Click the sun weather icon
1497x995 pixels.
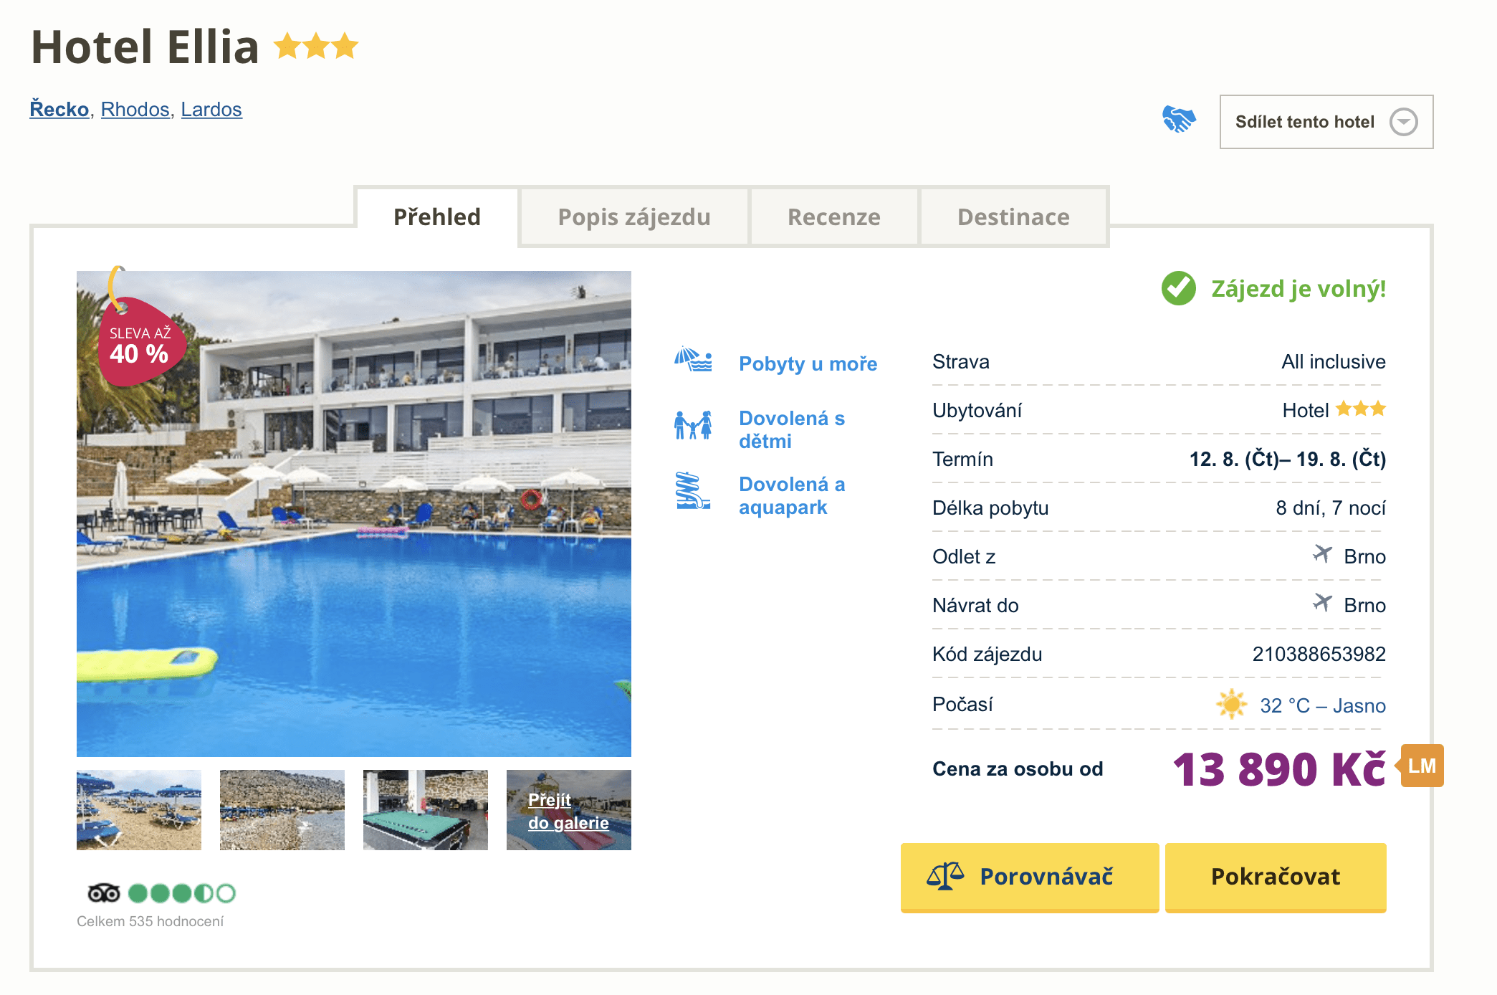tap(1231, 705)
